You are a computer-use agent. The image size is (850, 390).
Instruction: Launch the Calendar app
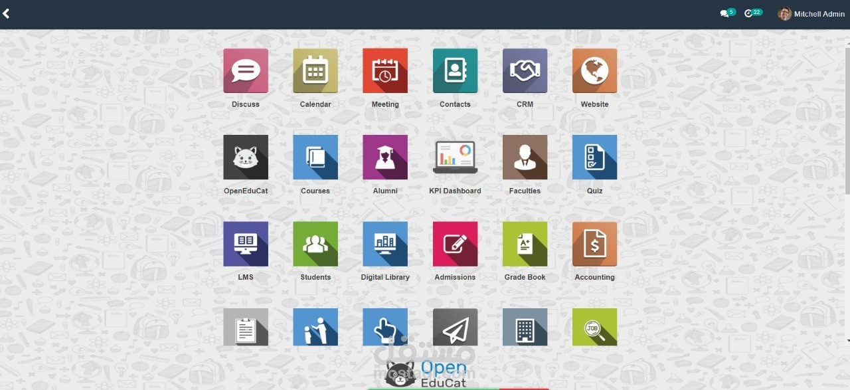click(315, 70)
